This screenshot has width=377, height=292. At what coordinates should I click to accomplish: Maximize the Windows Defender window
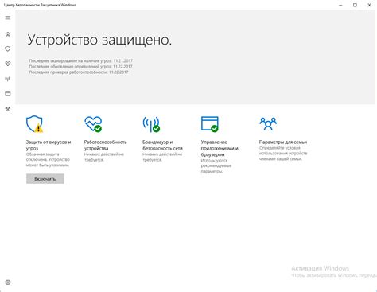click(355, 5)
